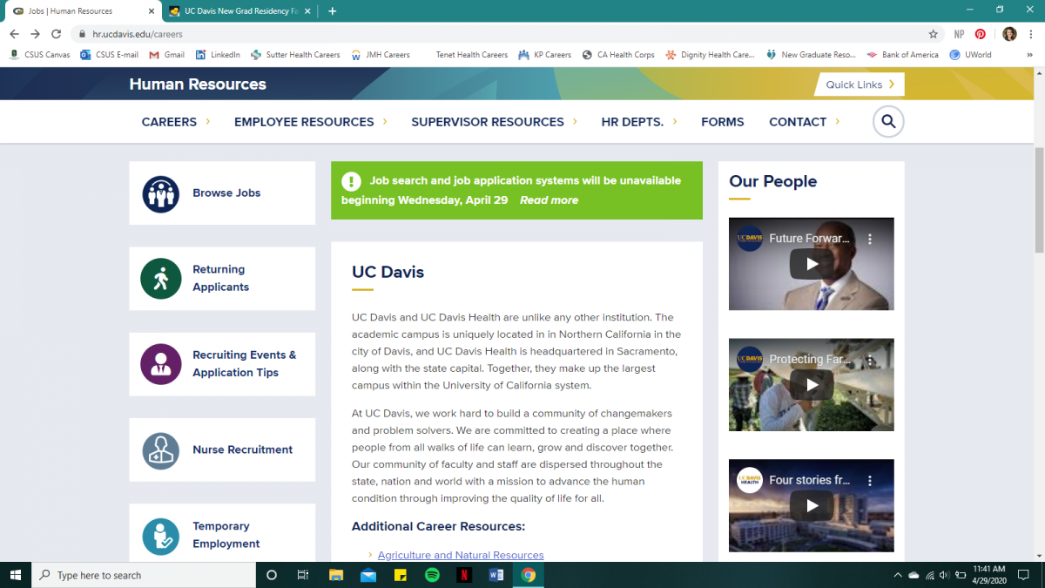The image size is (1045, 588).
Task: Click the Browse Jobs people icon
Action: tap(160, 193)
